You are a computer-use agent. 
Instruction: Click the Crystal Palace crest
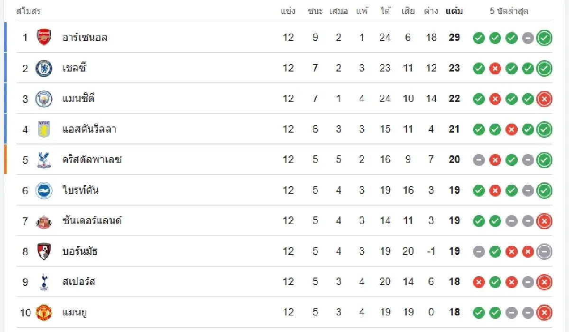coord(44,160)
